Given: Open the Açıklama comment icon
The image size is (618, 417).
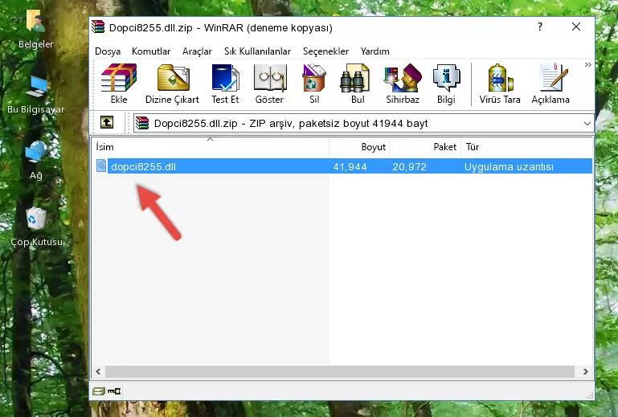Looking at the screenshot, I should [x=550, y=84].
